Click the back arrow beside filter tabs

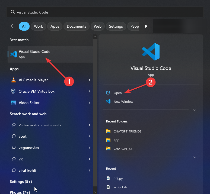[13, 26]
